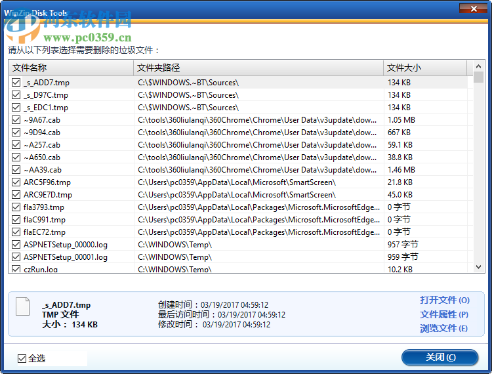Image resolution: width=492 pixels, height=374 pixels.
Task: Click the 45.0 KB size cell
Action: (400, 194)
